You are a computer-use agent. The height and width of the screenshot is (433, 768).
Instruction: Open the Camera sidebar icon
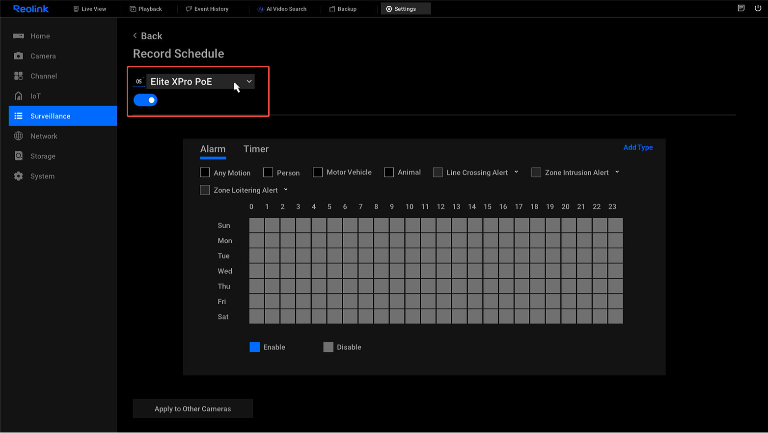(19, 56)
